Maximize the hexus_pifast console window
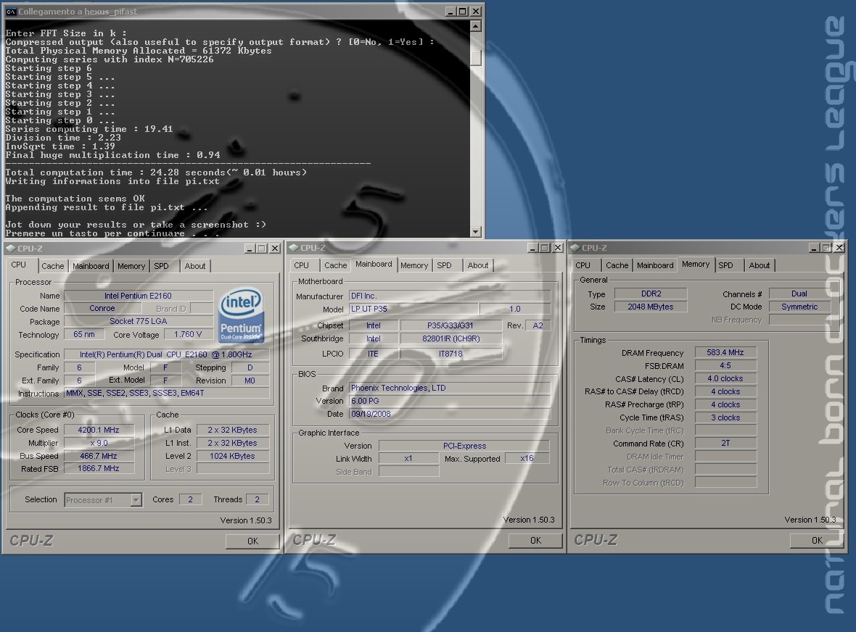This screenshot has width=856, height=632. [462, 12]
